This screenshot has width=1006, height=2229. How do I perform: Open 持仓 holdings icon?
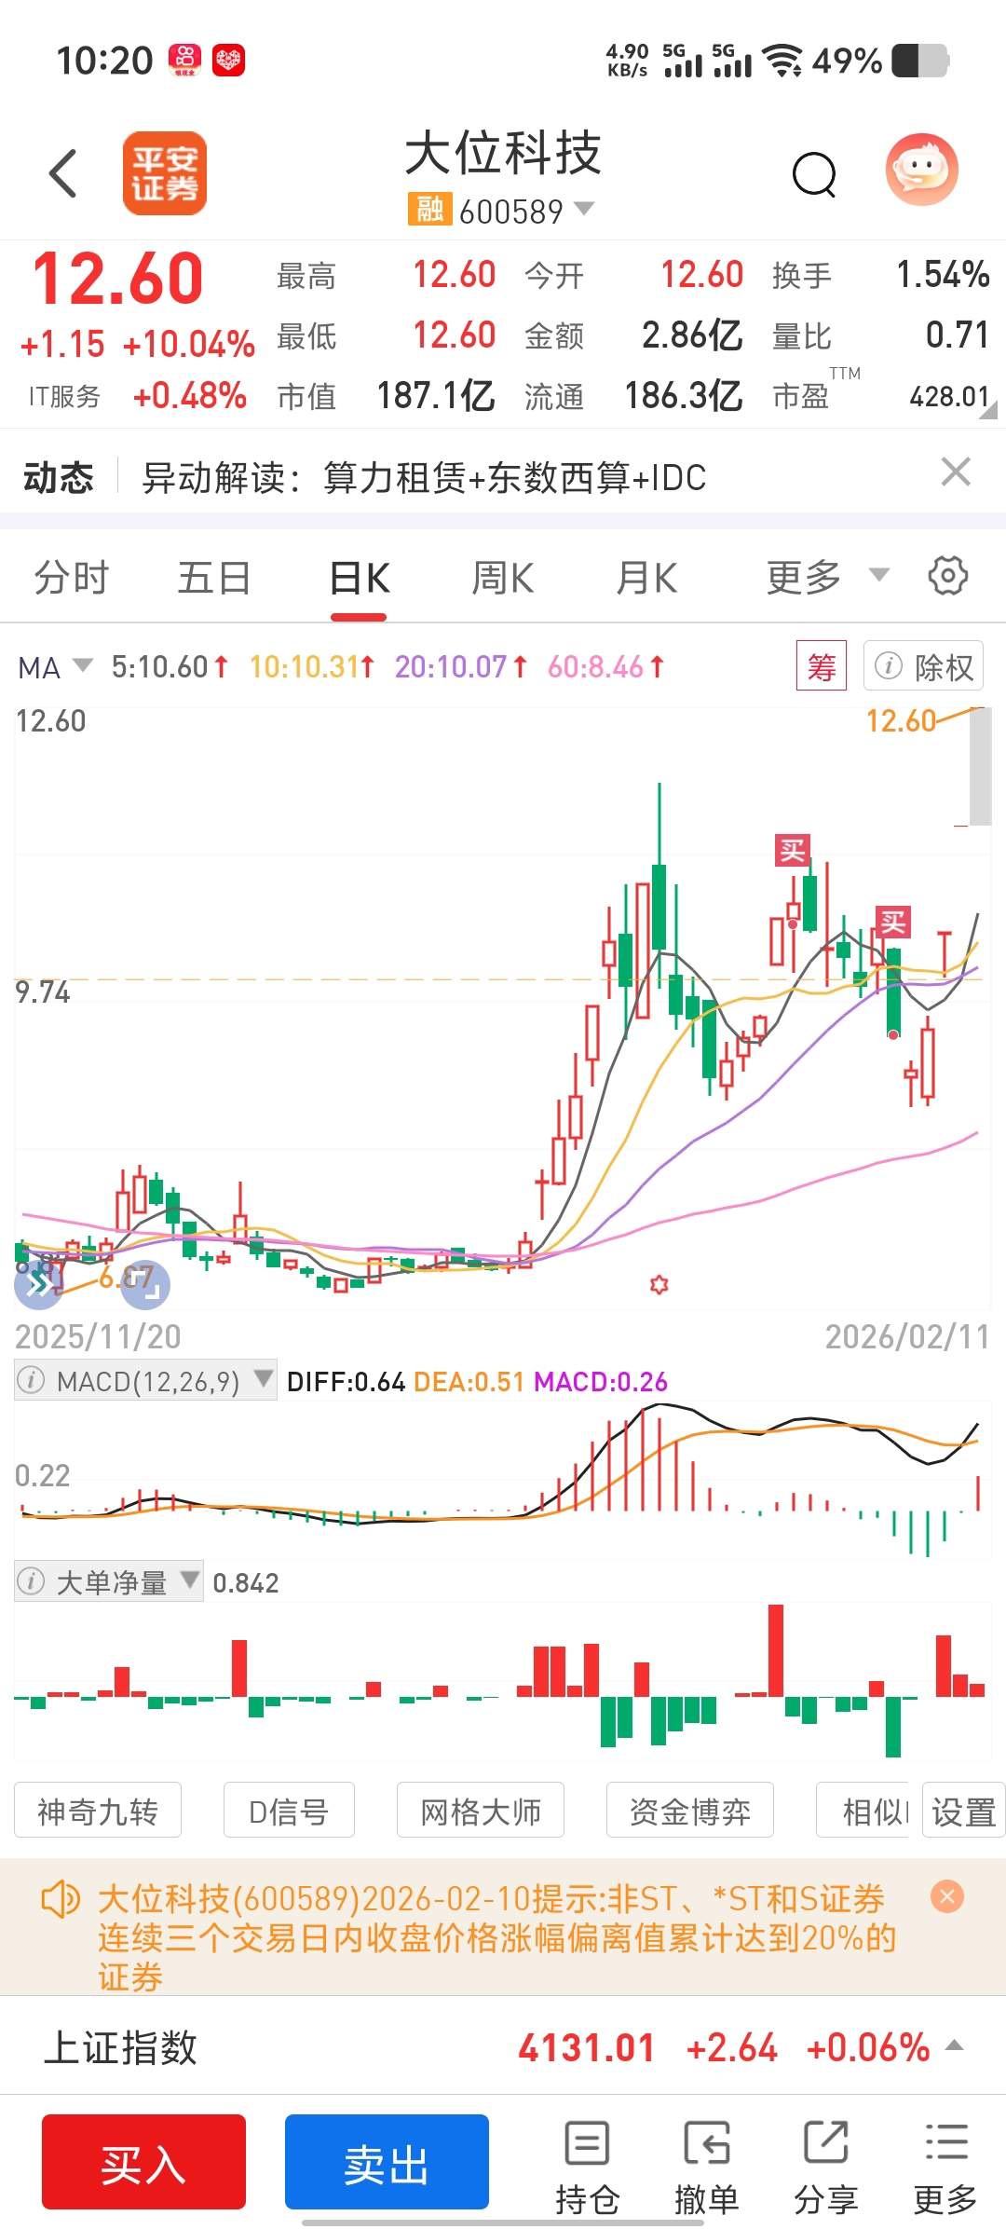[587, 2168]
